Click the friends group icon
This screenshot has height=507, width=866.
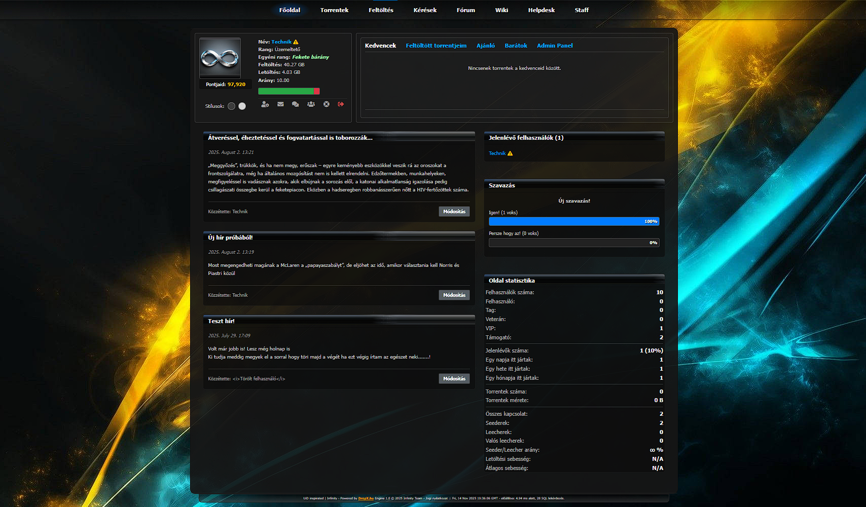311,104
